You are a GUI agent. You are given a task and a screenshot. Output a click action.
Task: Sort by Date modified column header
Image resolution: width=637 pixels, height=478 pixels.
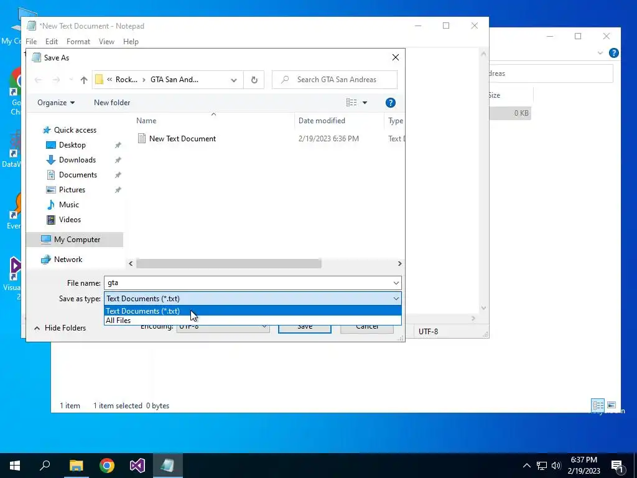(322, 121)
